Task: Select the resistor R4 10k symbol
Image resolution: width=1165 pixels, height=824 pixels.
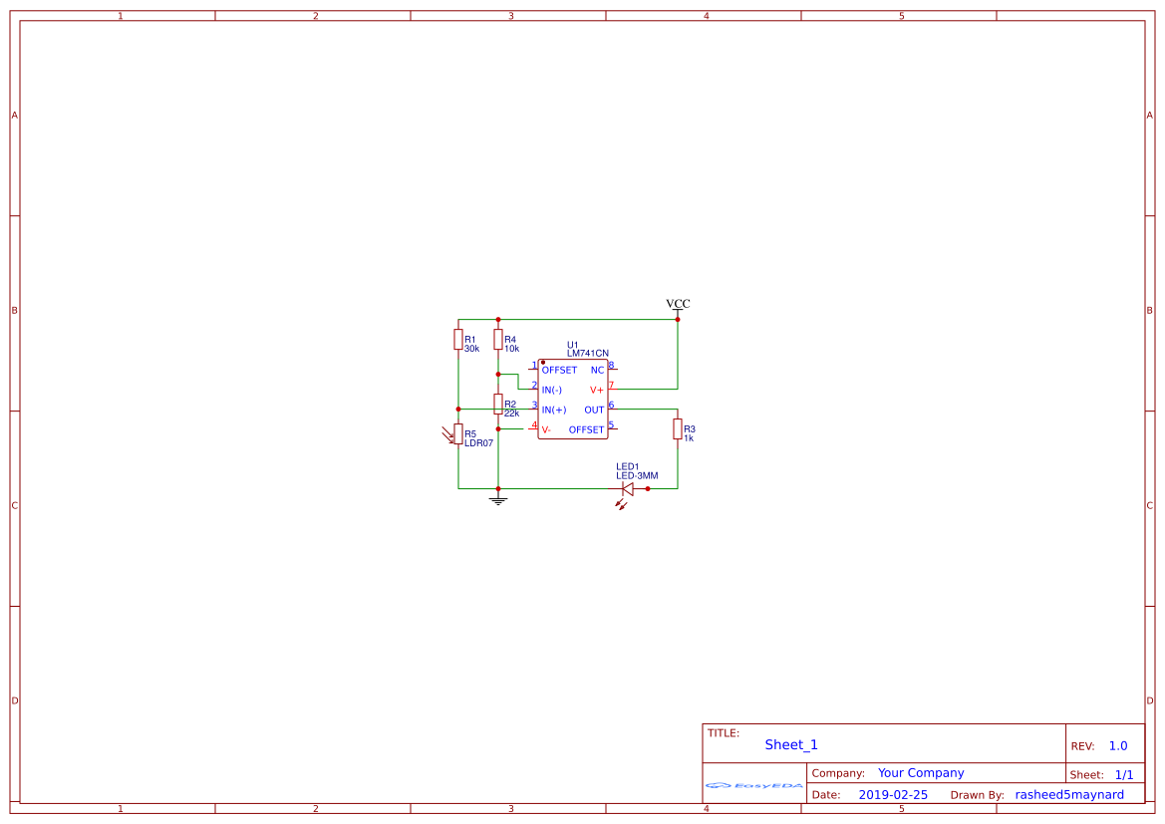Action: 498,339
